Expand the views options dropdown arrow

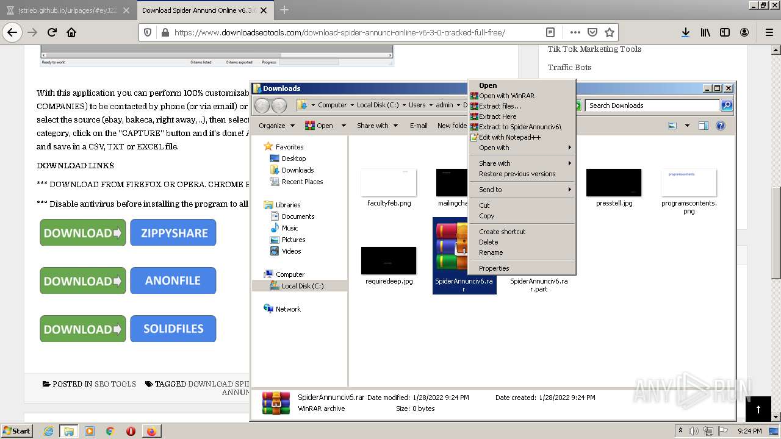click(x=687, y=126)
